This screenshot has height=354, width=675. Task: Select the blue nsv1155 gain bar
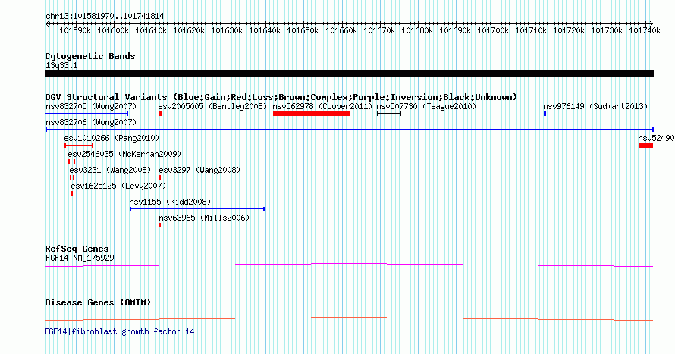[197, 209]
